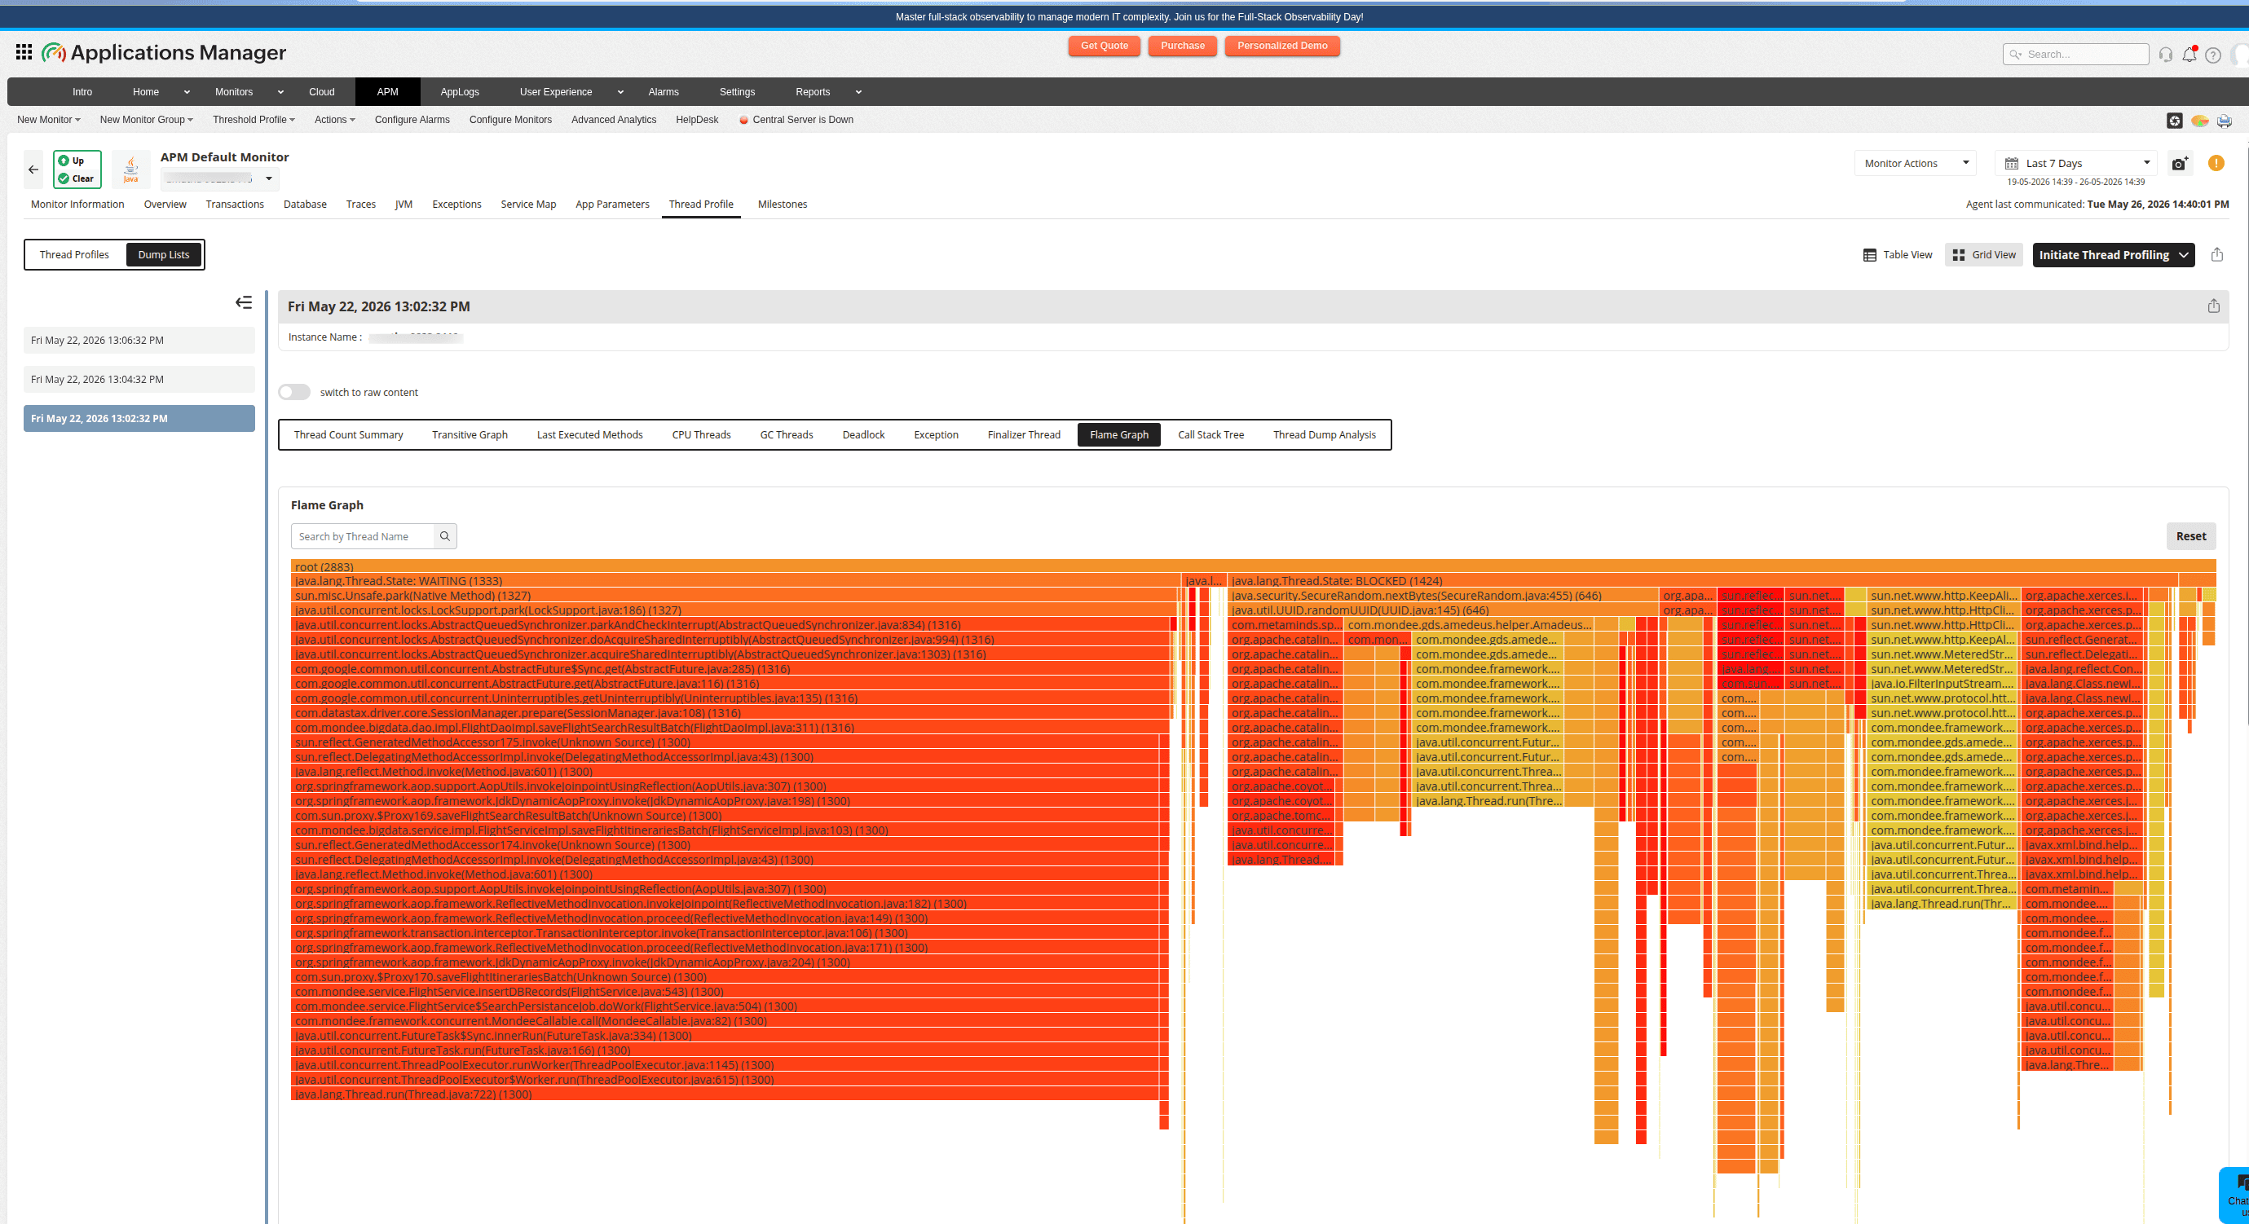Click the Up/Clear health status badge
Viewport: 2249px width, 1224px height.
click(x=77, y=170)
